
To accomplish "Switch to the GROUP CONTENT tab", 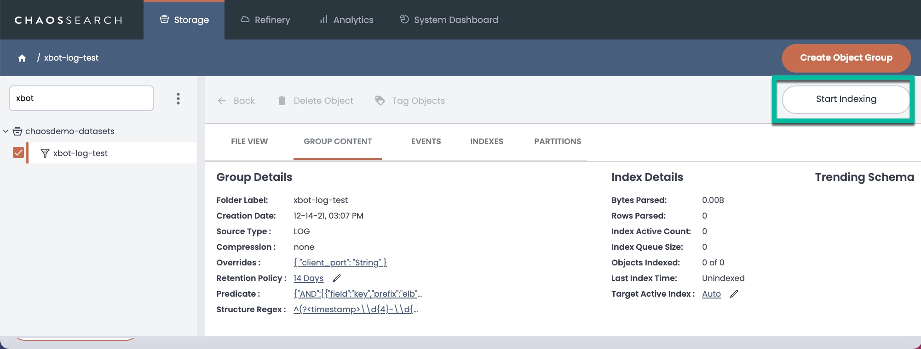I will coord(338,141).
